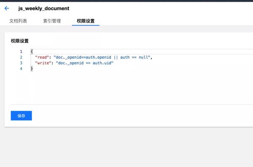Click the "write" key in the rule editor
This screenshot has height=167, width=253.
pos(43,63)
